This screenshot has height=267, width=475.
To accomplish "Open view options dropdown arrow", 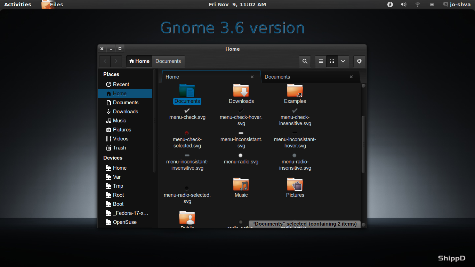I will 343,61.
